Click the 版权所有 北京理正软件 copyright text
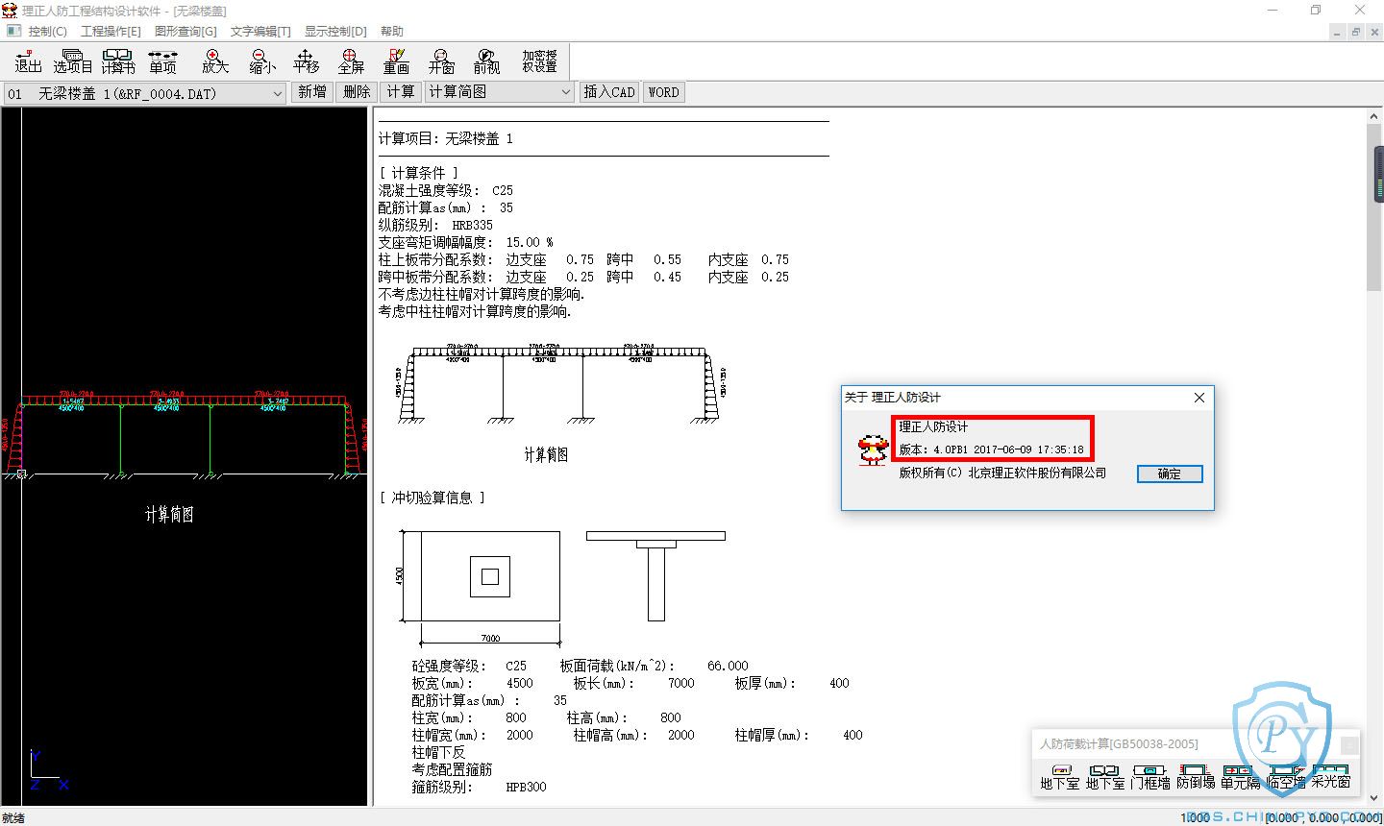 pyautogui.click(x=1002, y=473)
